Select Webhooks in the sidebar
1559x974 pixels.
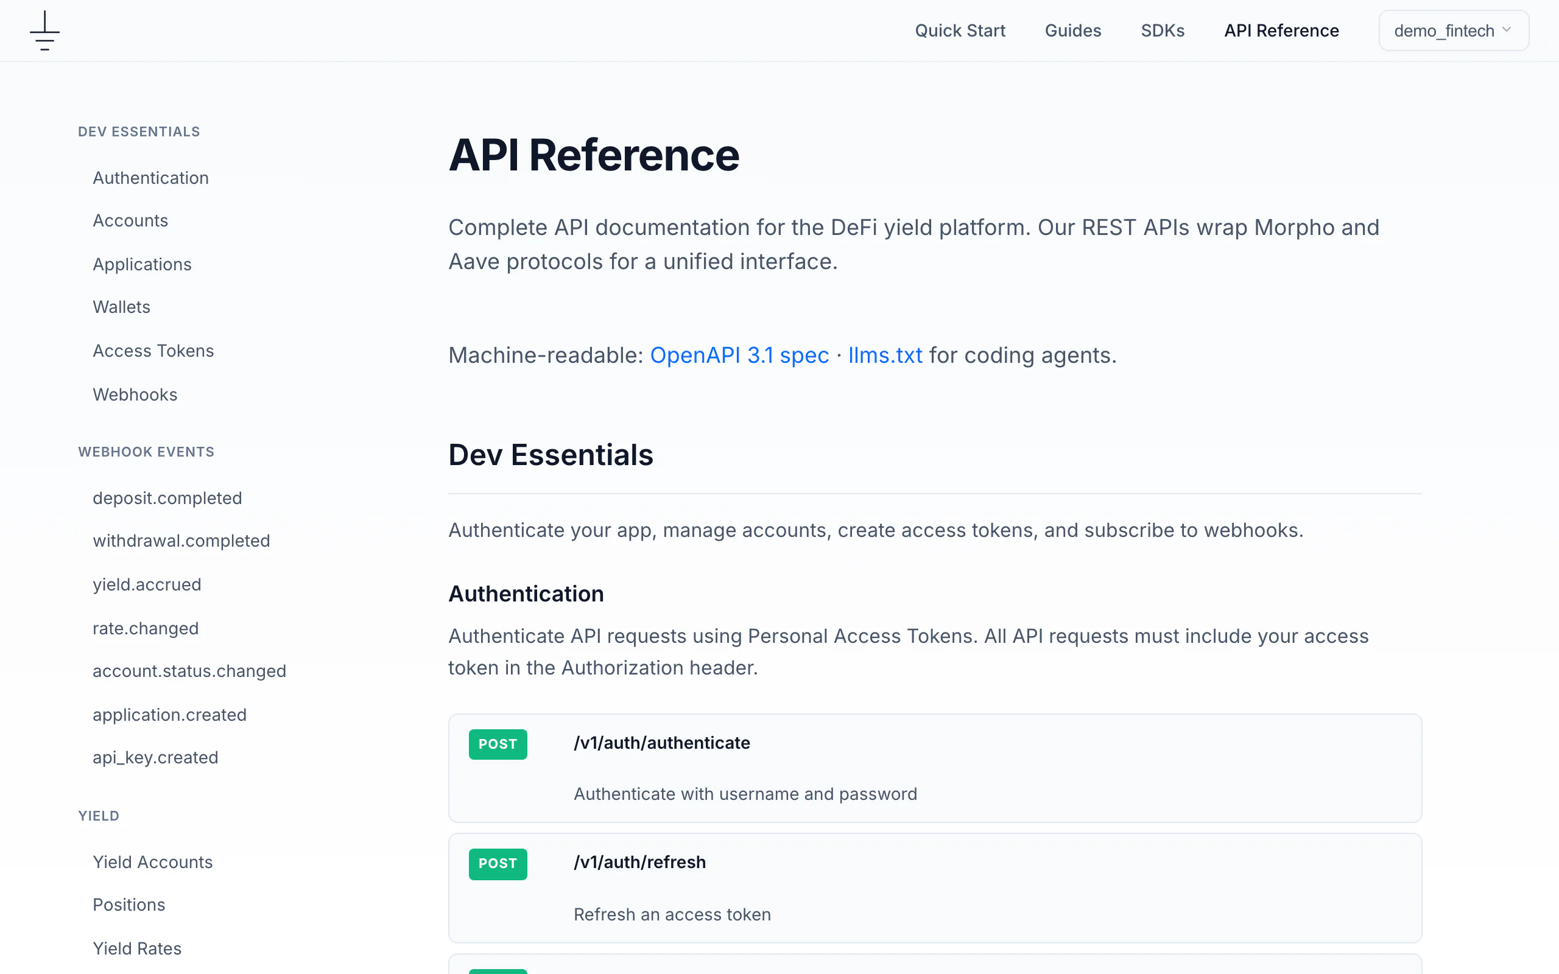[135, 394]
